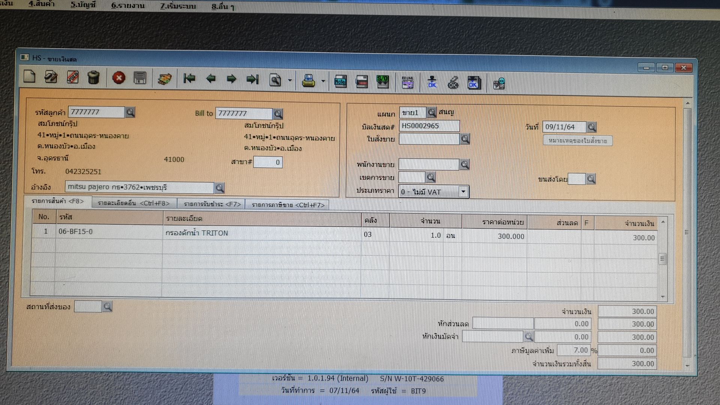Viewport: 720px width, 405px height.
Task: Open delivery location lookup magnifier
Action: pyautogui.click(x=108, y=307)
